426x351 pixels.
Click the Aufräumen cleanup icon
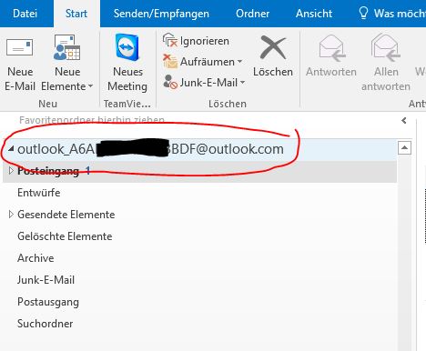(170, 61)
